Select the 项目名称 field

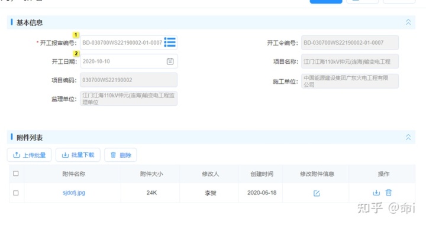(350, 61)
